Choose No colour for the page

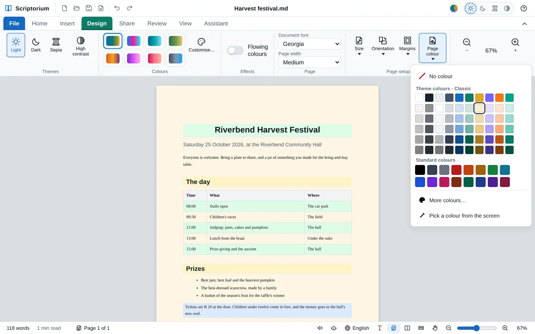point(471,76)
